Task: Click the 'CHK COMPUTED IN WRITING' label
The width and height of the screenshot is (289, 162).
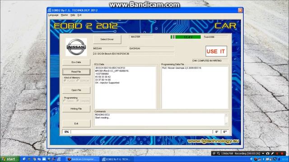Action: pos(207,61)
